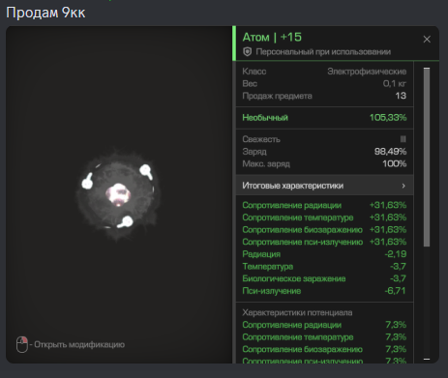Image resolution: width=448 pixels, height=378 pixels.
Task: Click the Атом | +15 item title
Action: click(x=272, y=38)
